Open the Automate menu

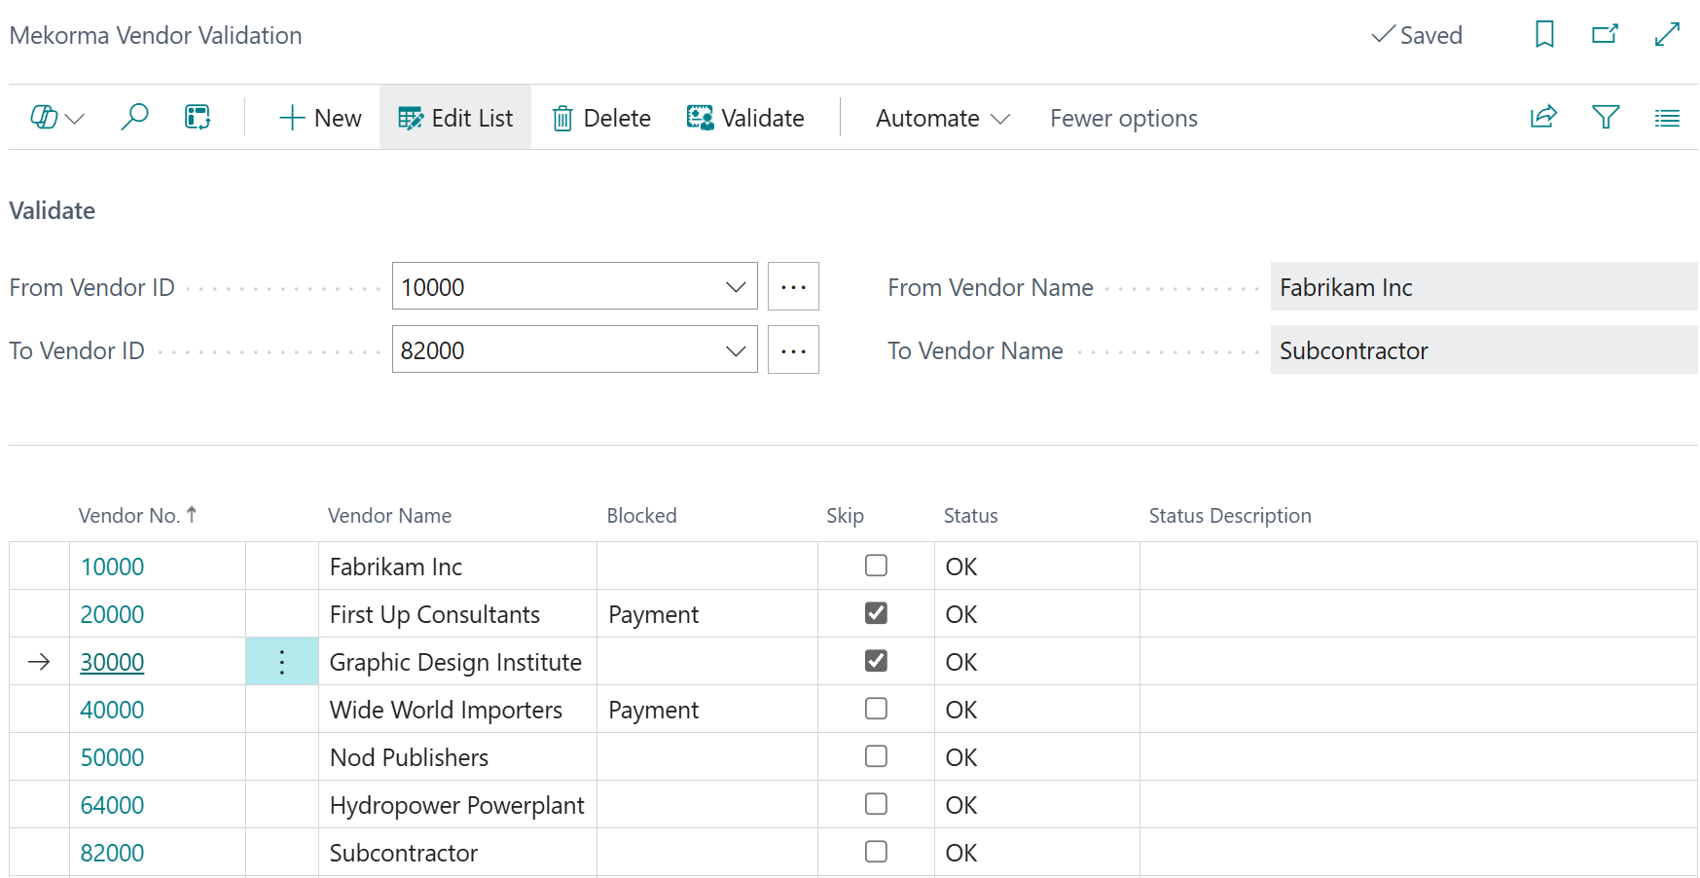click(942, 118)
